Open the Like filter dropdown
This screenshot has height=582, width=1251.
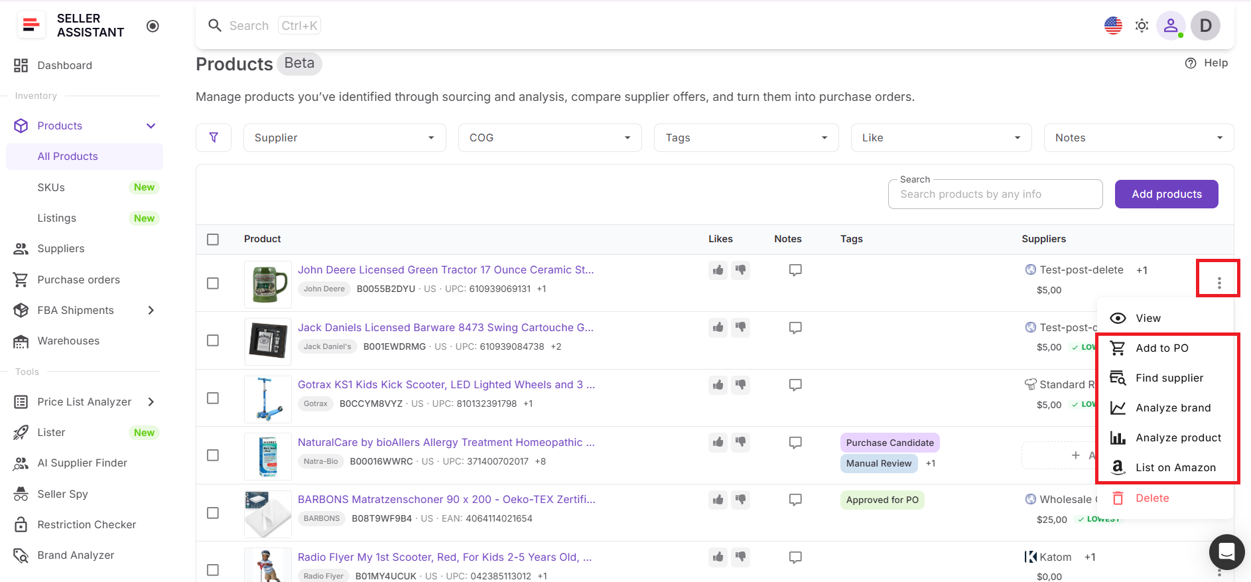(x=941, y=137)
